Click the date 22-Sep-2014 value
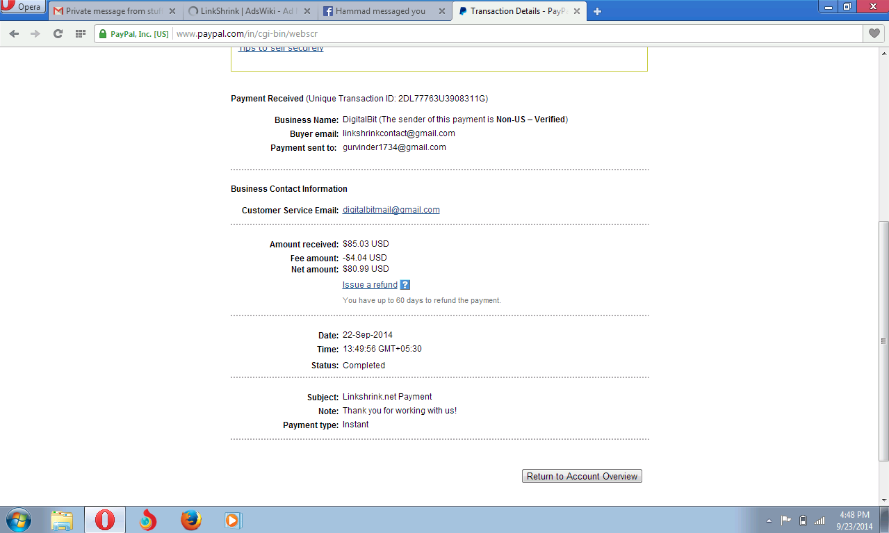This screenshot has width=889, height=533. [x=368, y=335]
